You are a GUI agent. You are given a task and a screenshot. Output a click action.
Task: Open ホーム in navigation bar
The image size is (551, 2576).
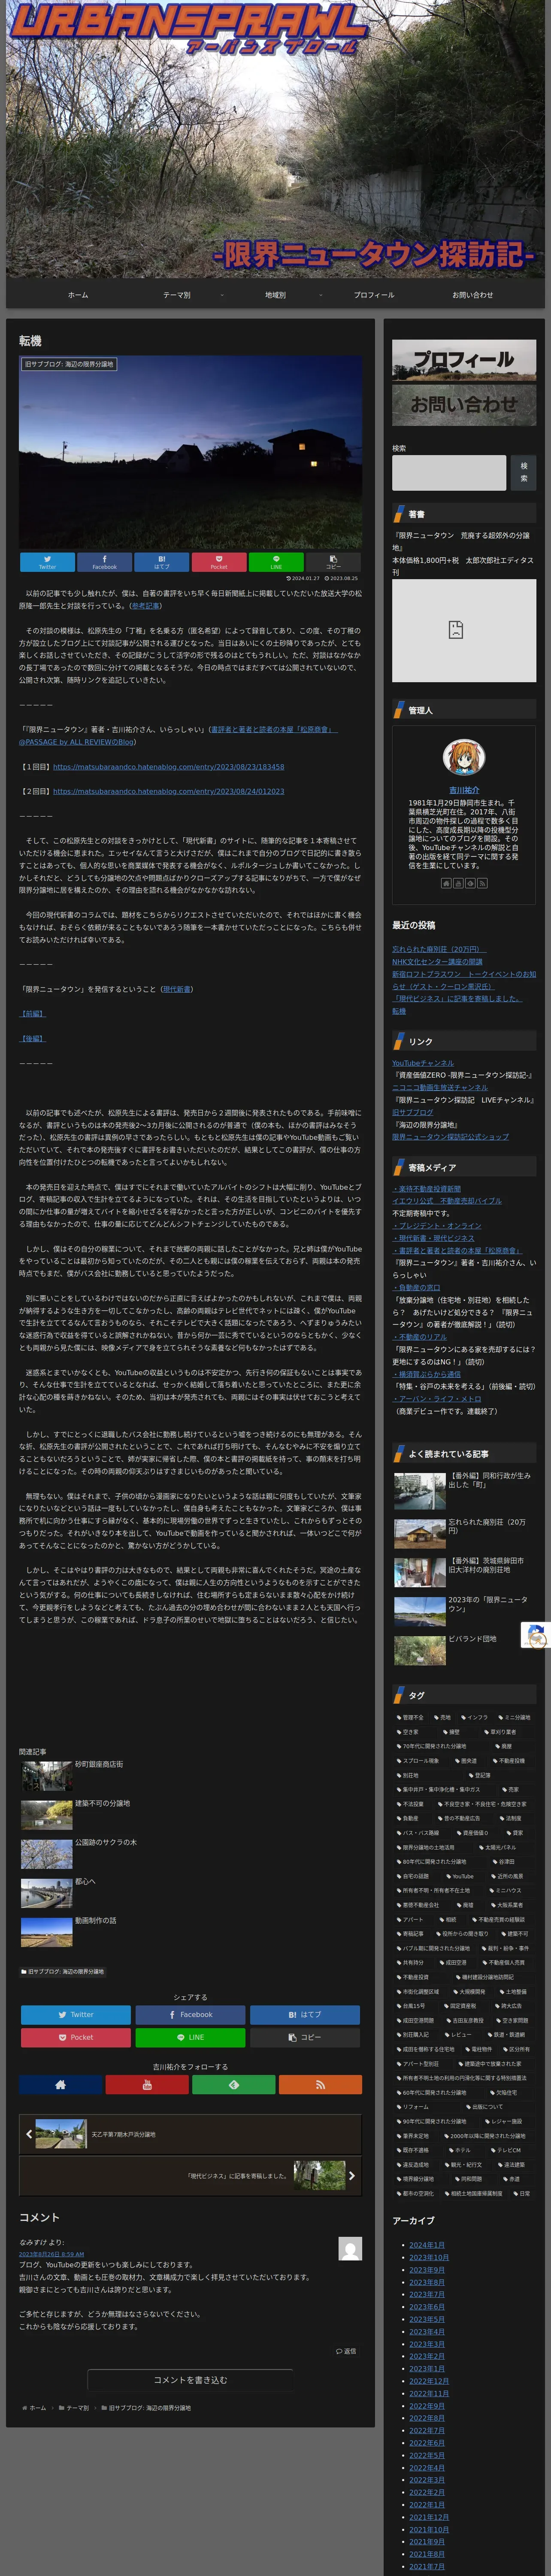(78, 295)
